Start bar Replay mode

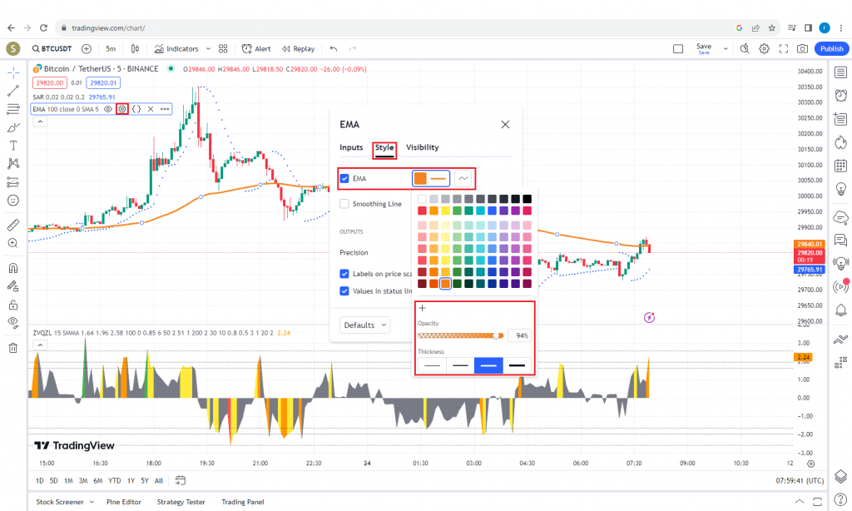click(299, 49)
